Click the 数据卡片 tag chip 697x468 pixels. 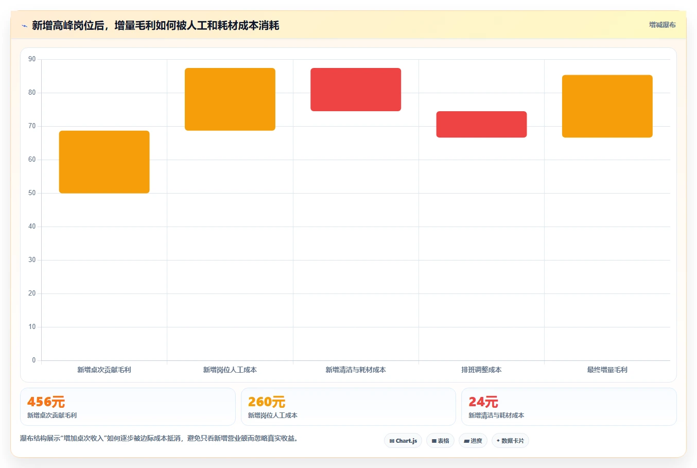click(510, 441)
